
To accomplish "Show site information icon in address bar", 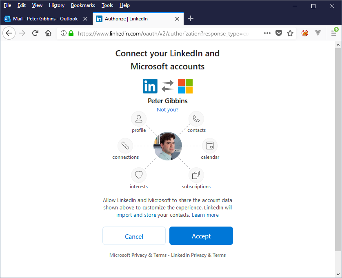I will 64,33.
